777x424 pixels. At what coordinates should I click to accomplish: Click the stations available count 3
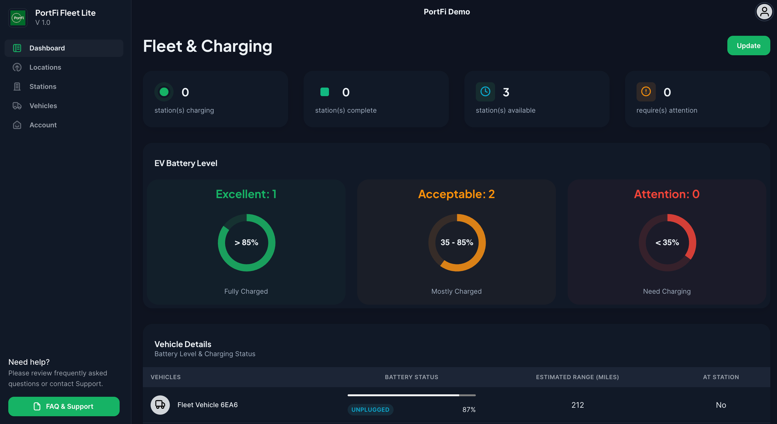(506, 92)
